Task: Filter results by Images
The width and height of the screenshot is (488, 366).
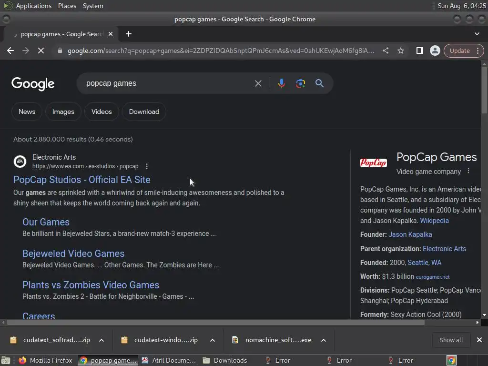Action: click(63, 112)
